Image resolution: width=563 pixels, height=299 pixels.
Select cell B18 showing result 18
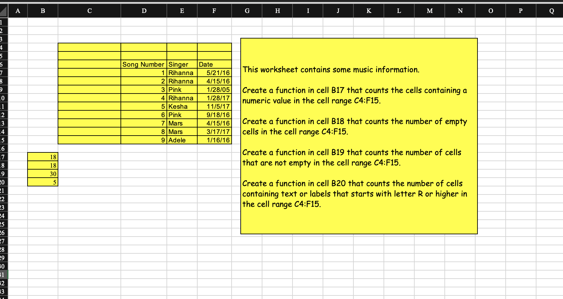pyautogui.click(x=43, y=165)
